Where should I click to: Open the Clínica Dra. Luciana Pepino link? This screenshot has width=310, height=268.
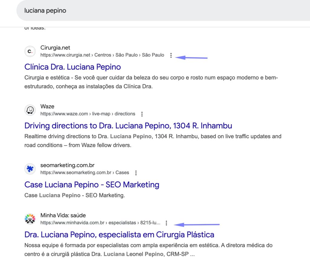click(x=73, y=67)
